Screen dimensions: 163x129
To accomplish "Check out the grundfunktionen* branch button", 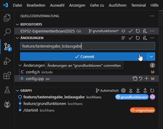I will click(104, 31).
